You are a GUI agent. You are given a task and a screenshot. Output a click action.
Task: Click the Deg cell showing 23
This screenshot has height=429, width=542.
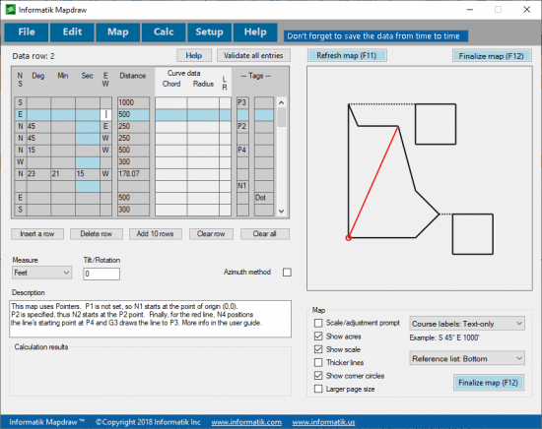click(38, 173)
